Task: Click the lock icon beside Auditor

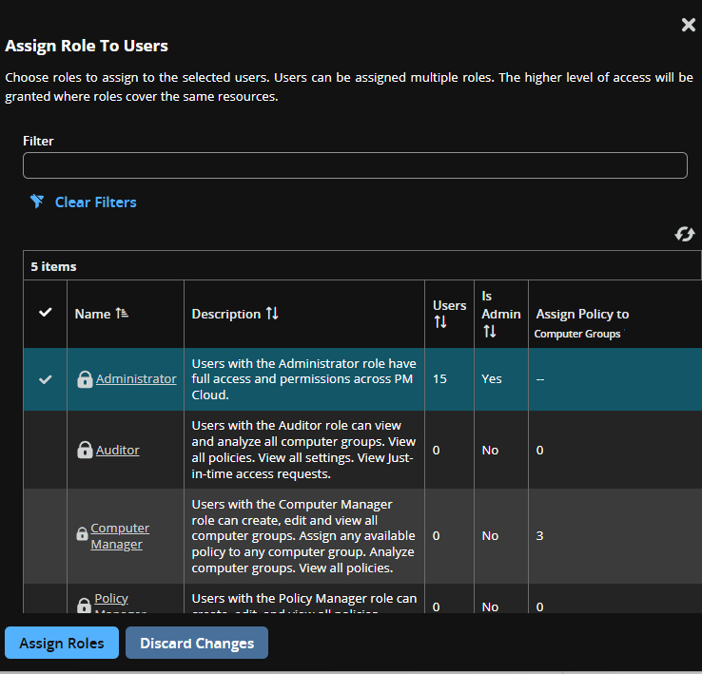Action: pos(85,450)
